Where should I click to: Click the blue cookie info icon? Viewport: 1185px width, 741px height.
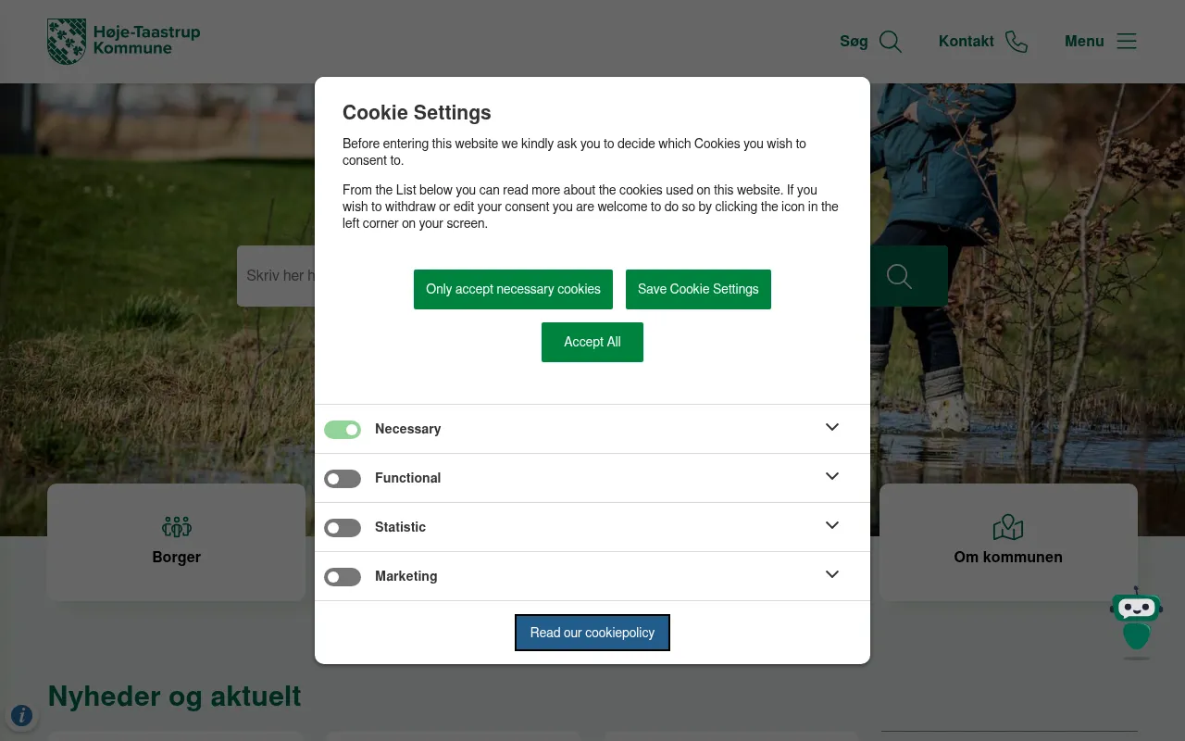(21, 715)
